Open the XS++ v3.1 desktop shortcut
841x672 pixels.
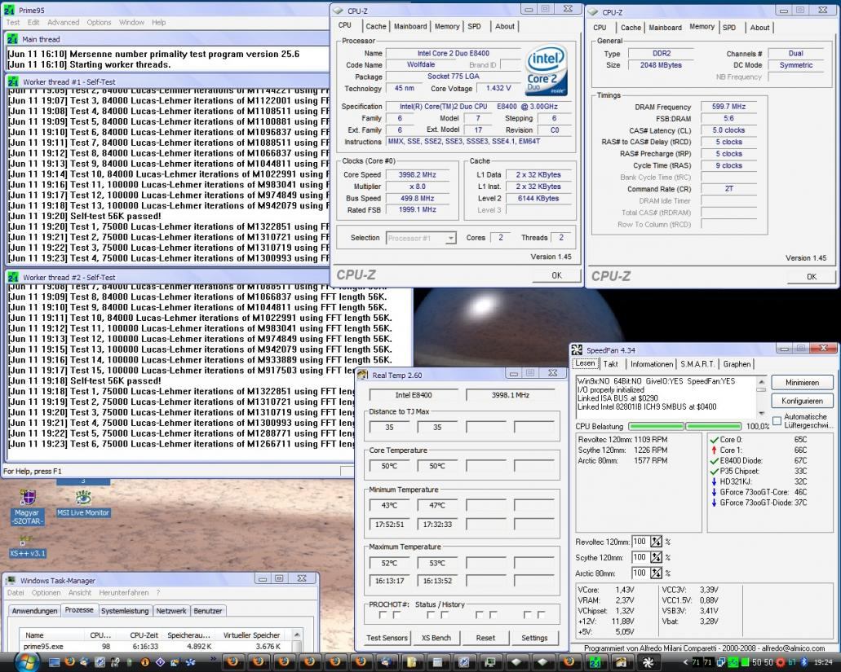coord(27,547)
